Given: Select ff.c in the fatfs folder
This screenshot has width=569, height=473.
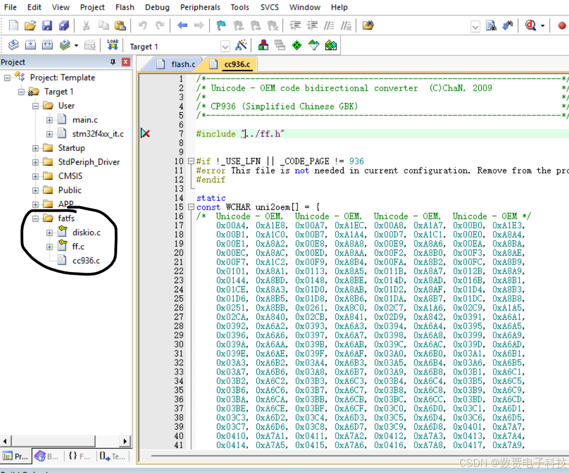Looking at the screenshot, I should coord(78,247).
